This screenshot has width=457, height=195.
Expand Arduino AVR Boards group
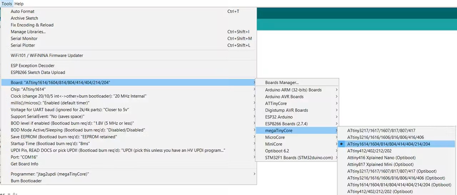pyautogui.click(x=297, y=97)
